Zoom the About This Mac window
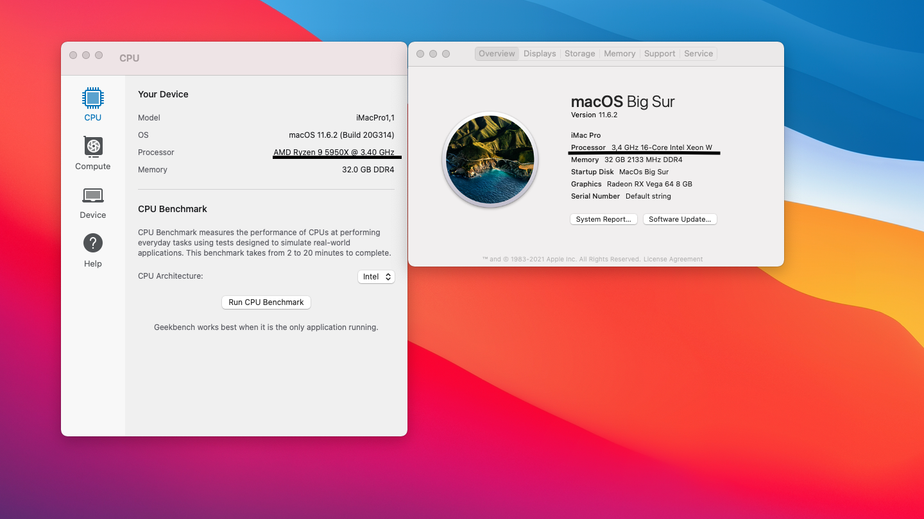924x519 pixels. (446, 54)
